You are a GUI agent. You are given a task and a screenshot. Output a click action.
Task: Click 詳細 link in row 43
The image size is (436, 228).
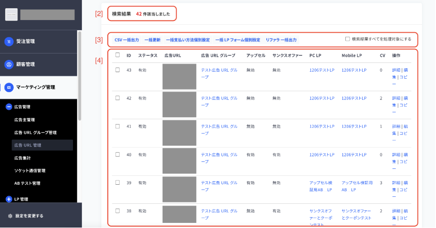click(x=396, y=70)
